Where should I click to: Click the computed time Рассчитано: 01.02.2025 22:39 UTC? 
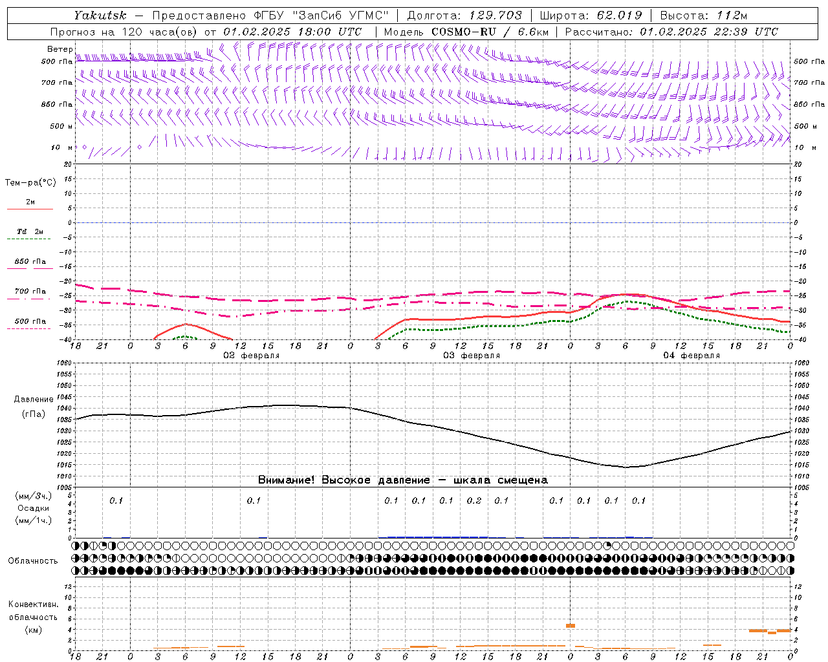pyautogui.click(x=671, y=32)
